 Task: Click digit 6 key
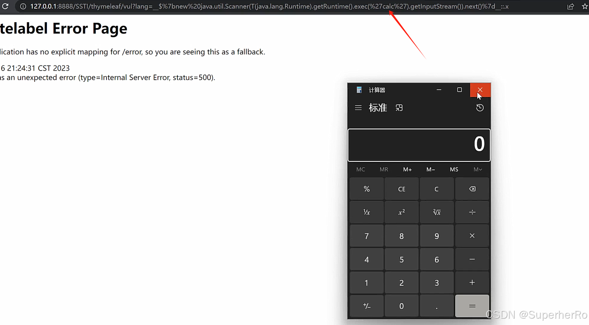pos(437,259)
